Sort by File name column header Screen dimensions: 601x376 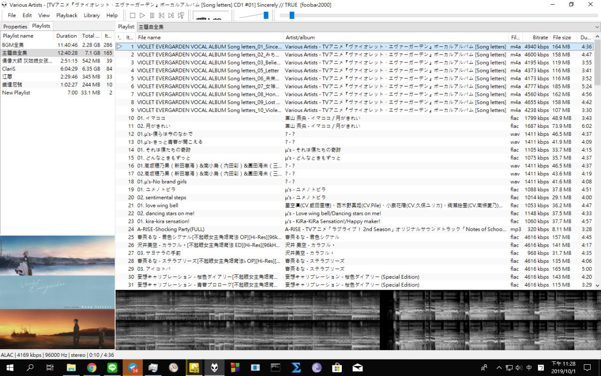209,37
